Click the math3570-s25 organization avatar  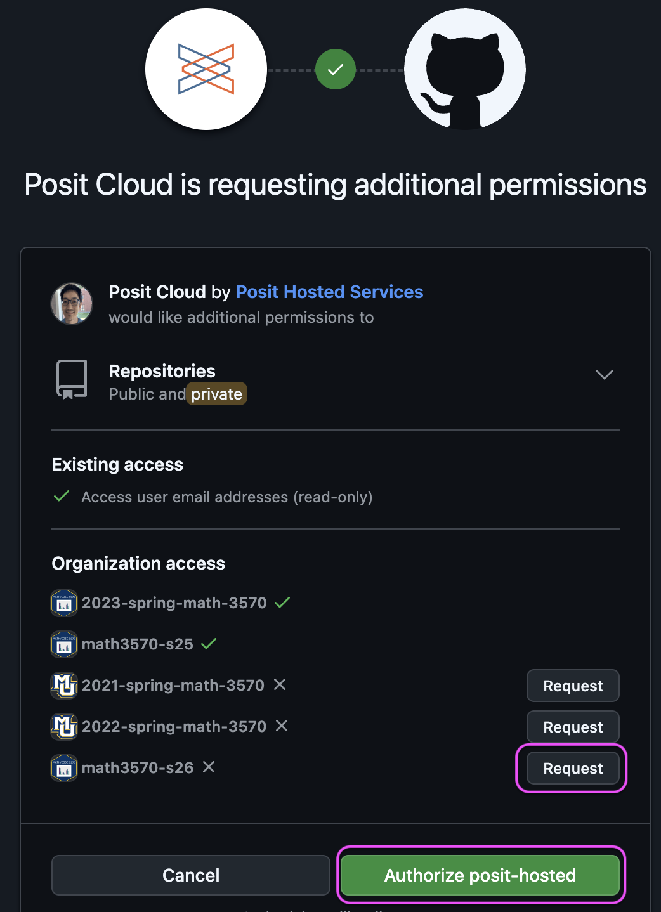[x=64, y=644]
